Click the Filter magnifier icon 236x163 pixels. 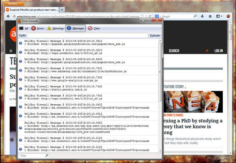tap(47, 156)
